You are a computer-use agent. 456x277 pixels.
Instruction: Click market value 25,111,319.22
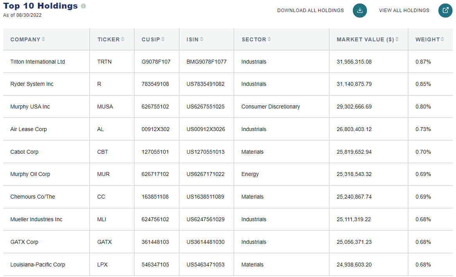click(x=354, y=220)
